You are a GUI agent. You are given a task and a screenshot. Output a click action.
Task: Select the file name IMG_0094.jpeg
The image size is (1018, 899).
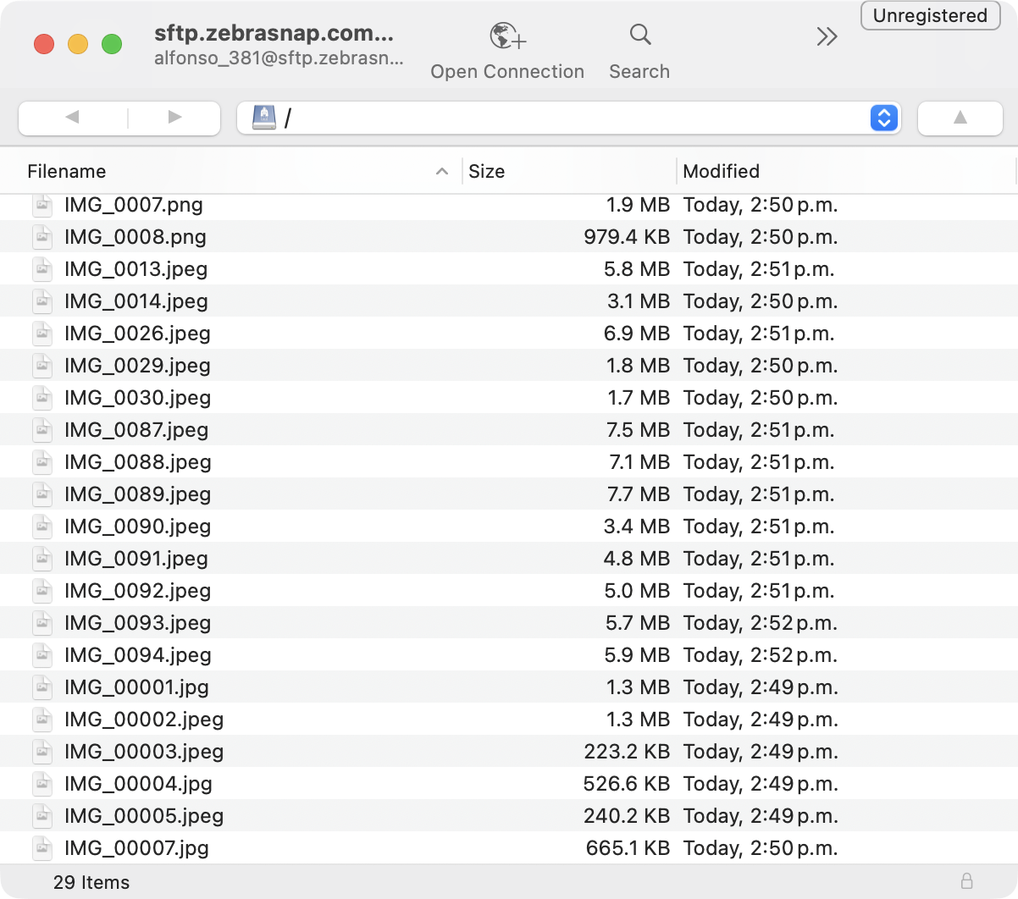pyautogui.click(x=137, y=655)
